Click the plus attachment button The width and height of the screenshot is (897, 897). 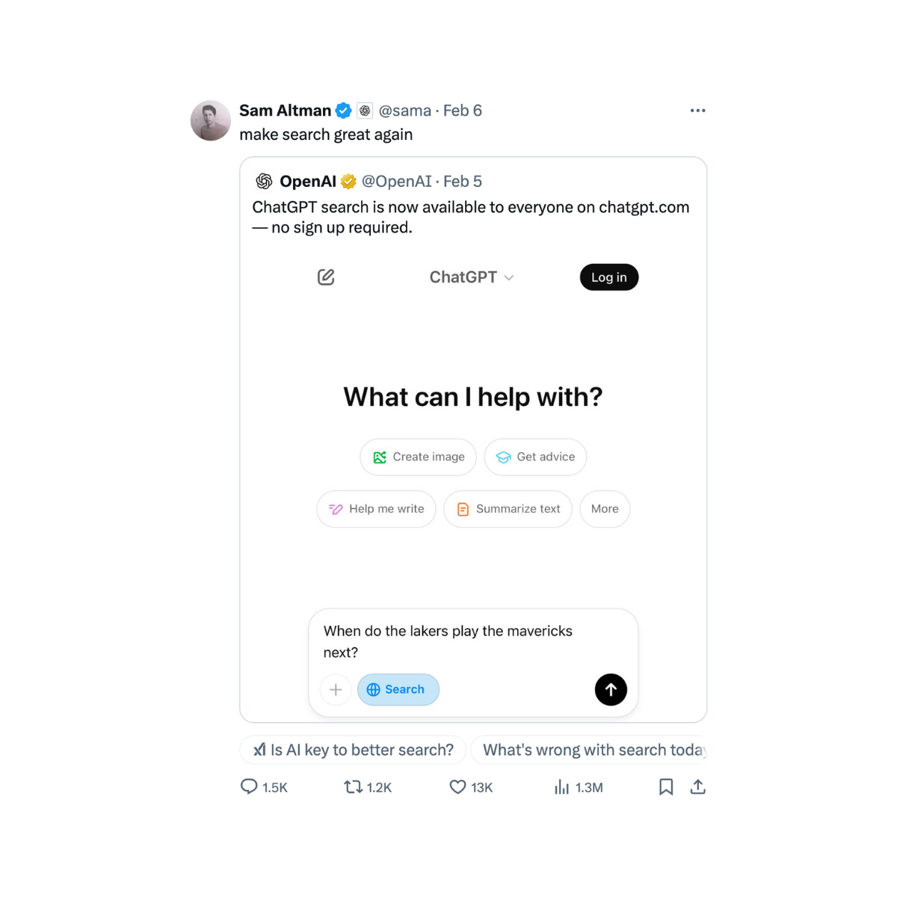click(336, 689)
